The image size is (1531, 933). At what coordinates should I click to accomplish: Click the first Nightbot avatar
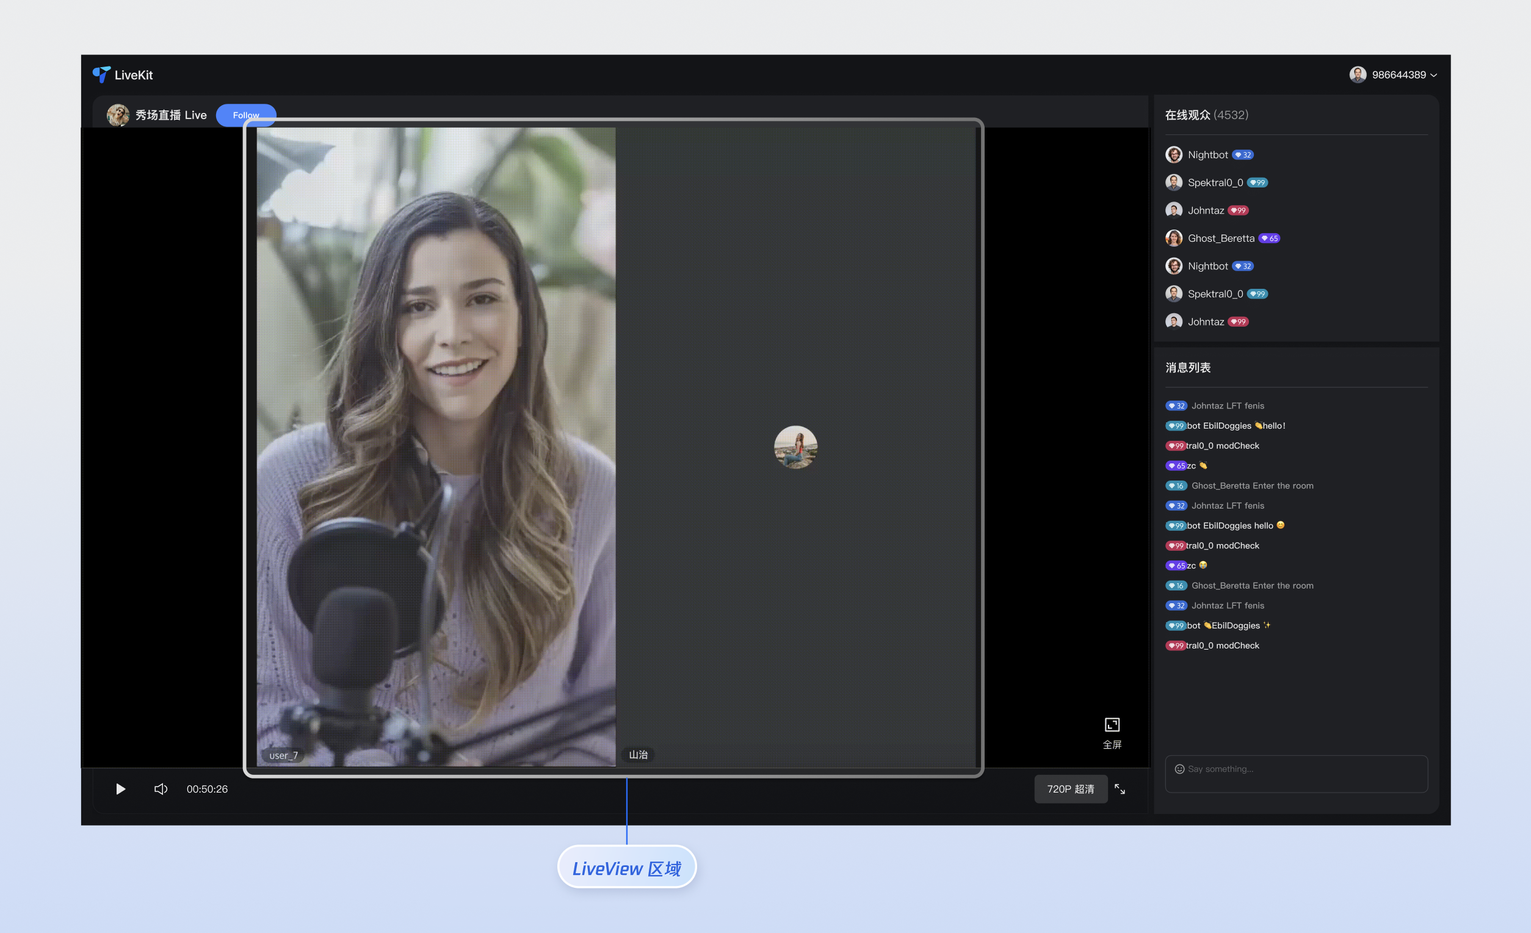click(1174, 154)
